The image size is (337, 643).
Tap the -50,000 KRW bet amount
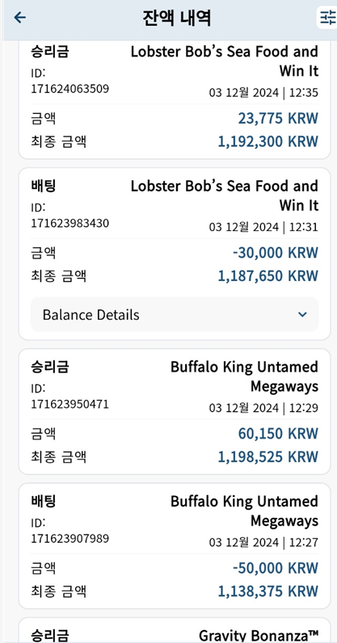pyautogui.click(x=275, y=568)
